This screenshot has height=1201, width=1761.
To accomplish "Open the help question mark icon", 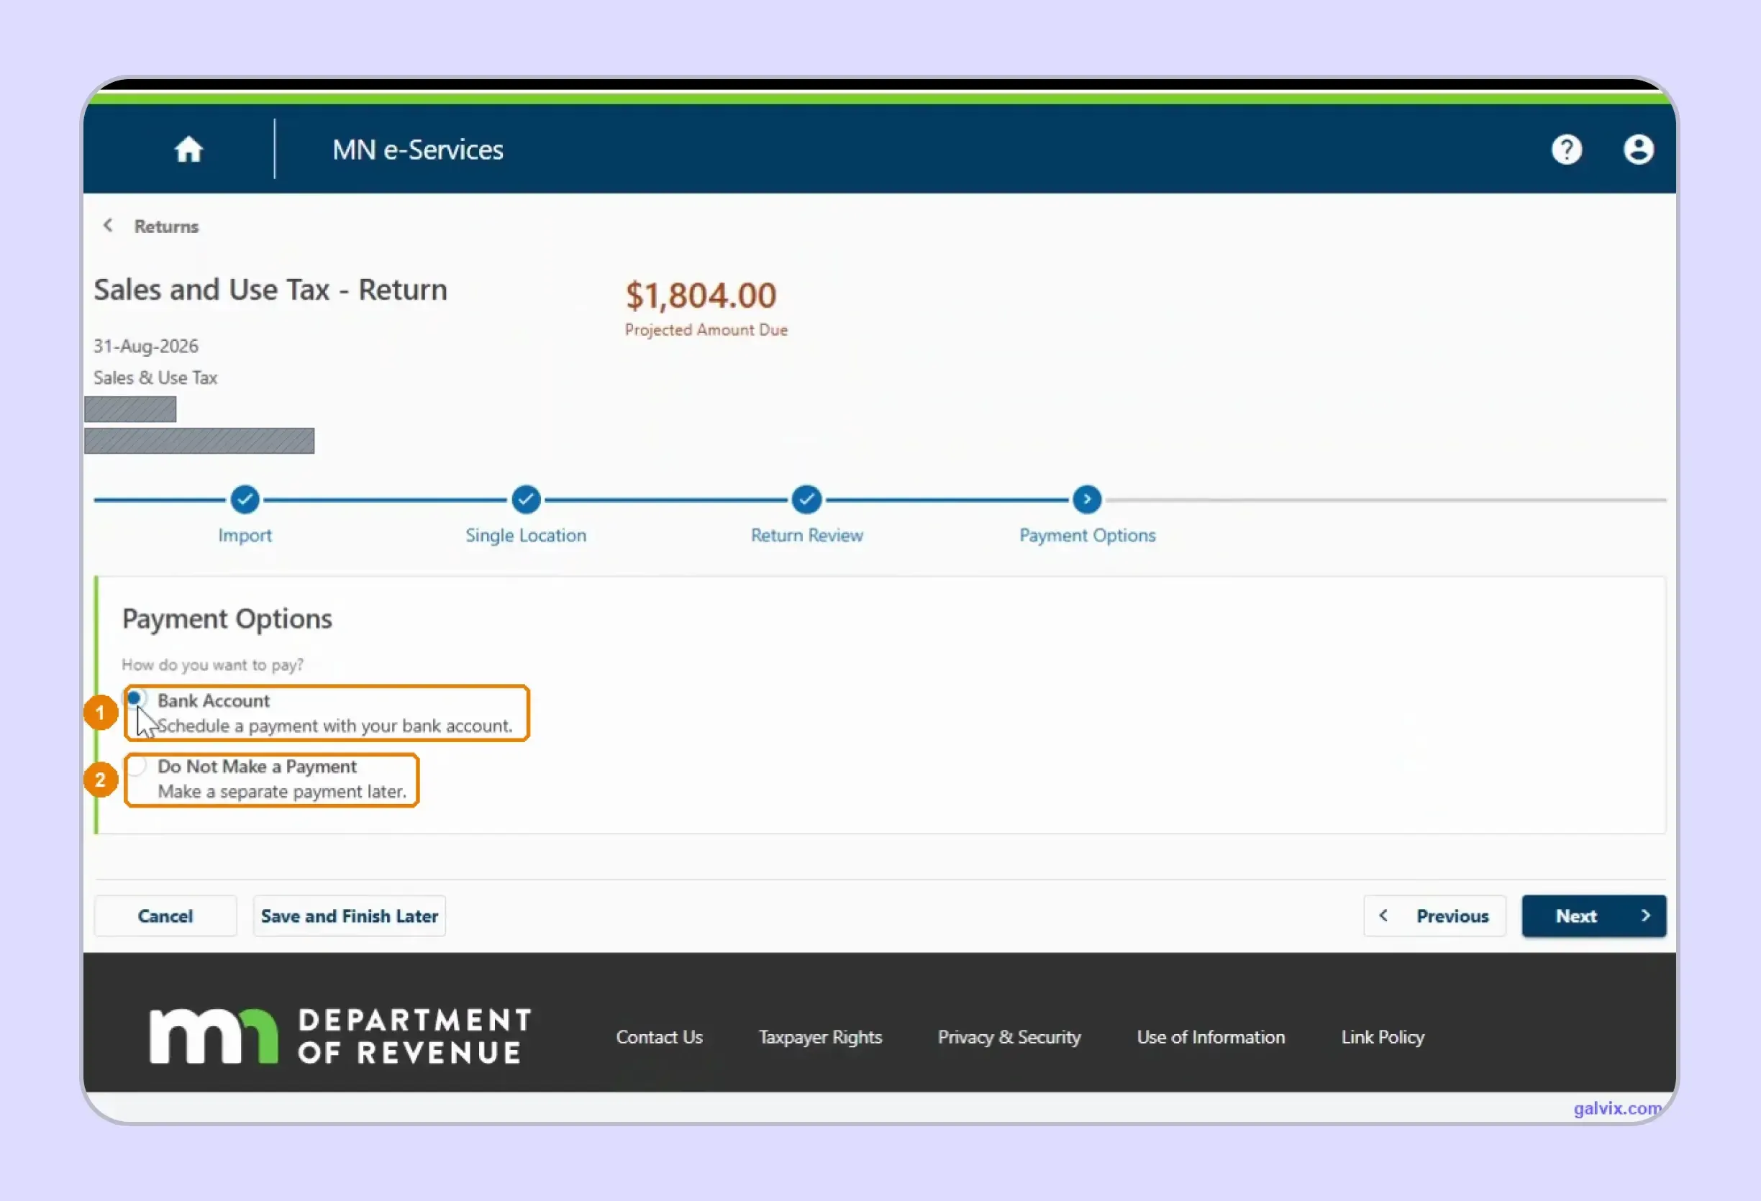I will [x=1566, y=150].
